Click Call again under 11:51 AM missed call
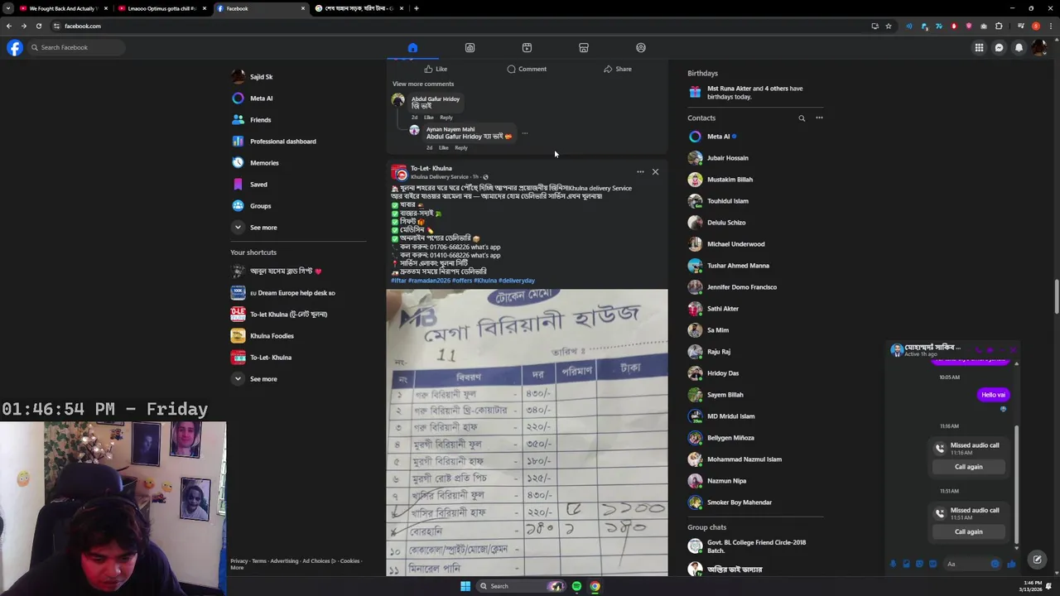The height and width of the screenshot is (596, 1060). point(968,531)
